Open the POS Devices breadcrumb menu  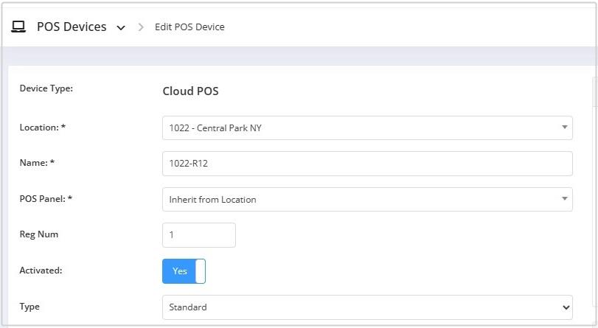[x=72, y=27]
